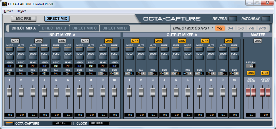Click the left red INPUT MIXER master fader
This screenshot has height=129, width=276.
[x=248, y=92]
